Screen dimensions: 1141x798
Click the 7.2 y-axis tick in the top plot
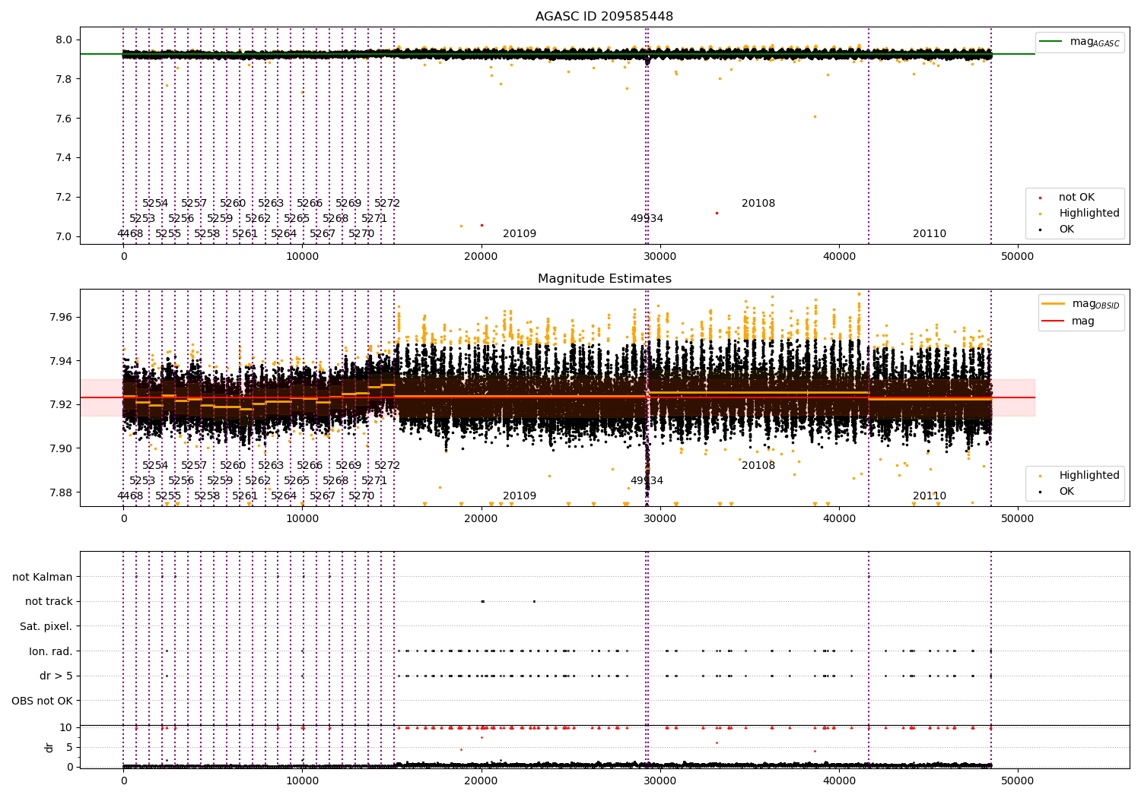pos(64,197)
